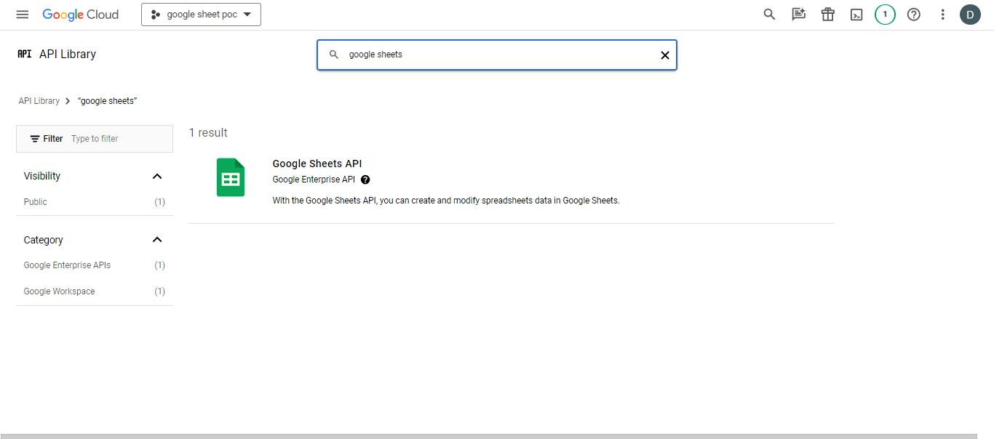This screenshot has height=439, width=994.
Task: Click the gift free trial icon
Action: coord(827,15)
